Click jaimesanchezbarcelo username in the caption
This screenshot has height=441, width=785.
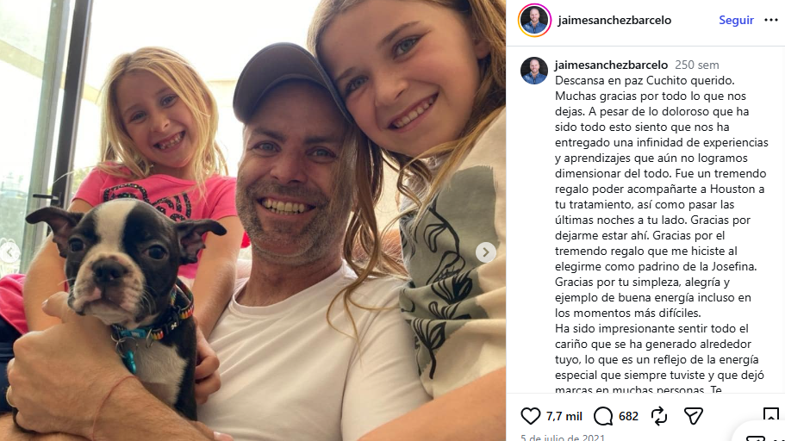coord(611,65)
